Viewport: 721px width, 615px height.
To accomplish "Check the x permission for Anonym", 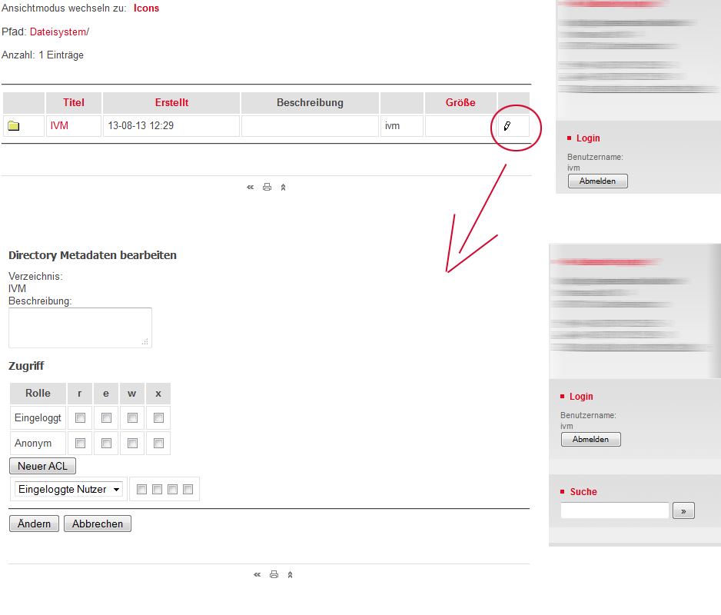I will point(158,443).
